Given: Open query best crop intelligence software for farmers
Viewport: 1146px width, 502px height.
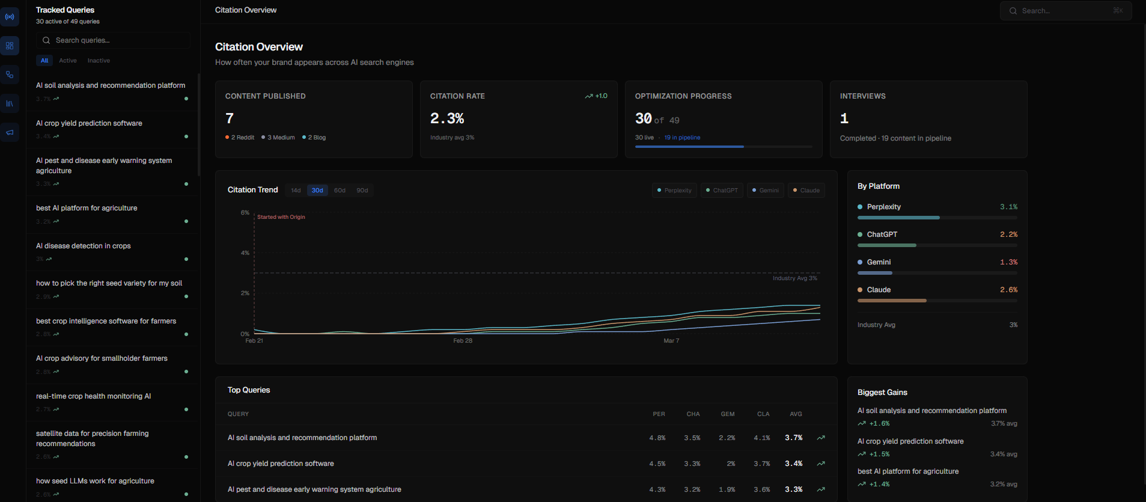Looking at the screenshot, I should pyautogui.click(x=112, y=328).
